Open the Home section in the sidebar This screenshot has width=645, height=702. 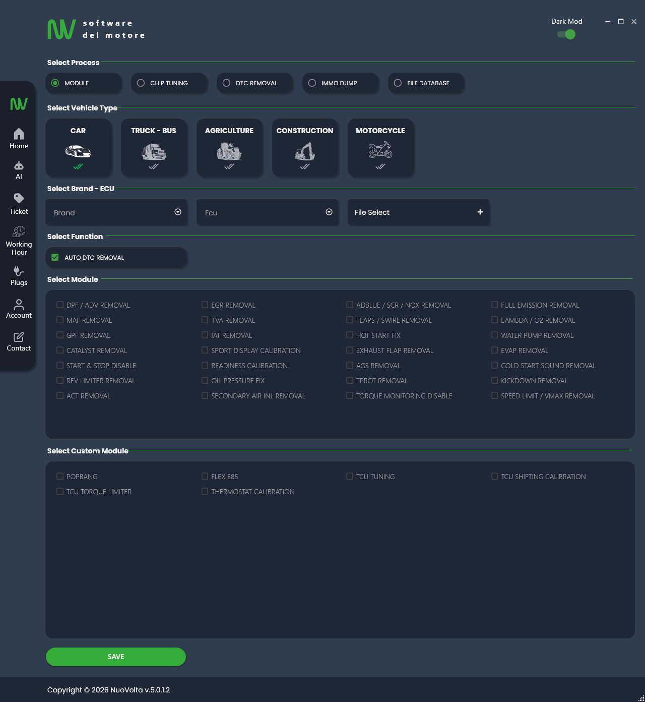[x=19, y=138]
